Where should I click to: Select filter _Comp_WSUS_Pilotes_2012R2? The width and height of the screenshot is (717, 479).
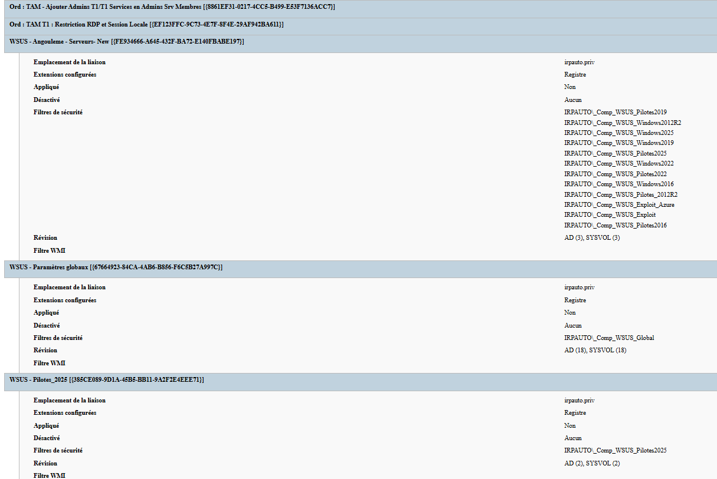point(621,194)
